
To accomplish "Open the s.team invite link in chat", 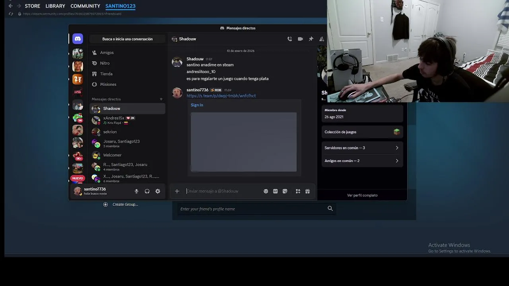I will click(221, 96).
